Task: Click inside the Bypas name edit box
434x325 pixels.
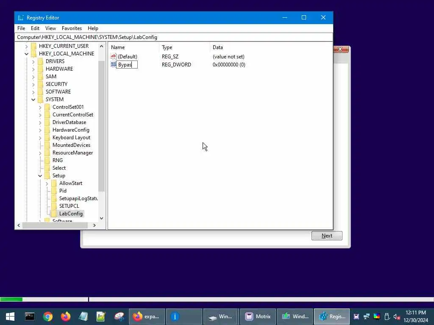Action: (x=127, y=65)
